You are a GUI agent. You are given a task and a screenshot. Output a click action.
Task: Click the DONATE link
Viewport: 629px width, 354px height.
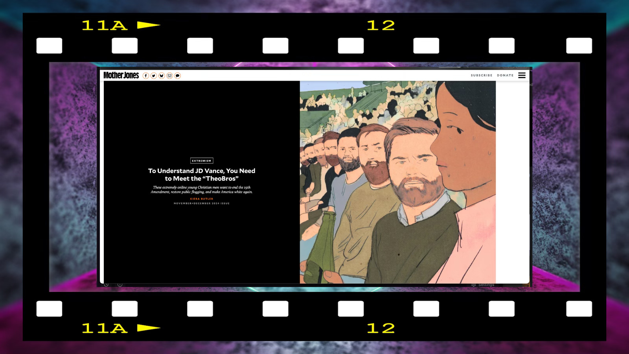[505, 75]
